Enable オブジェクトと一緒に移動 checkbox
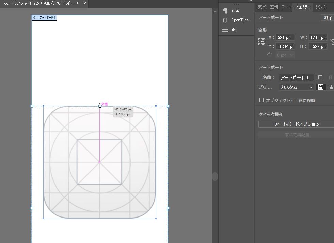Image resolution: width=334 pixels, height=243 pixels. tap(261, 100)
